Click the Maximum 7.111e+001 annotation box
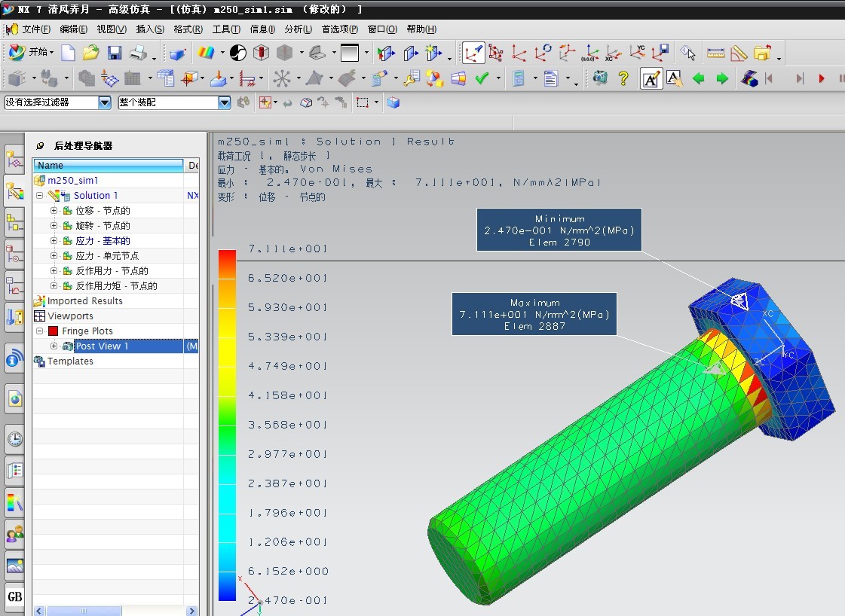845x616 pixels. click(x=534, y=314)
